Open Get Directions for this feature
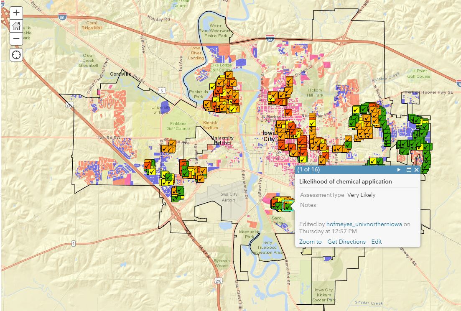This screenshot has width=461, height=311. [x=346, y=242]
